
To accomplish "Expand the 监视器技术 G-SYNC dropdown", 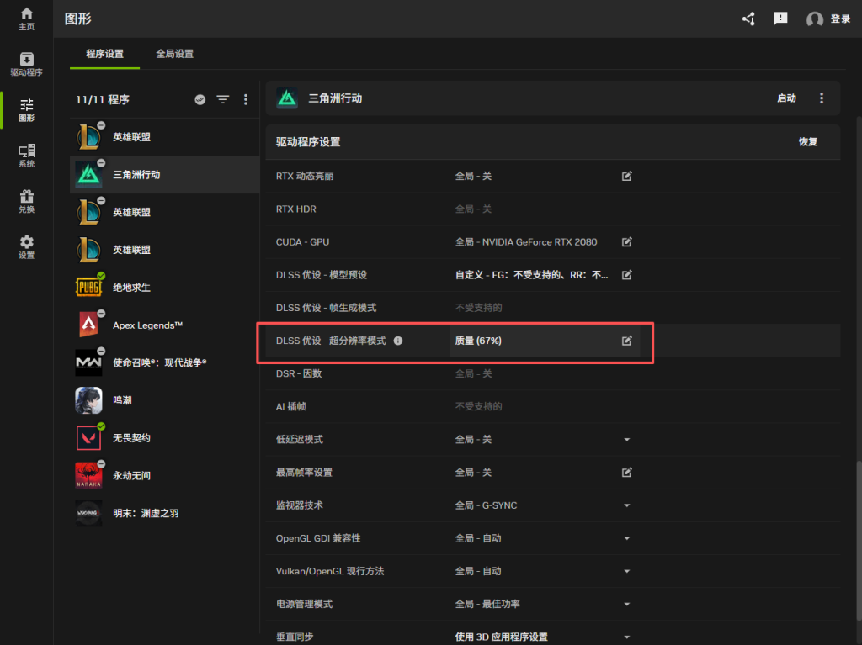I will (x=626, y=505).
